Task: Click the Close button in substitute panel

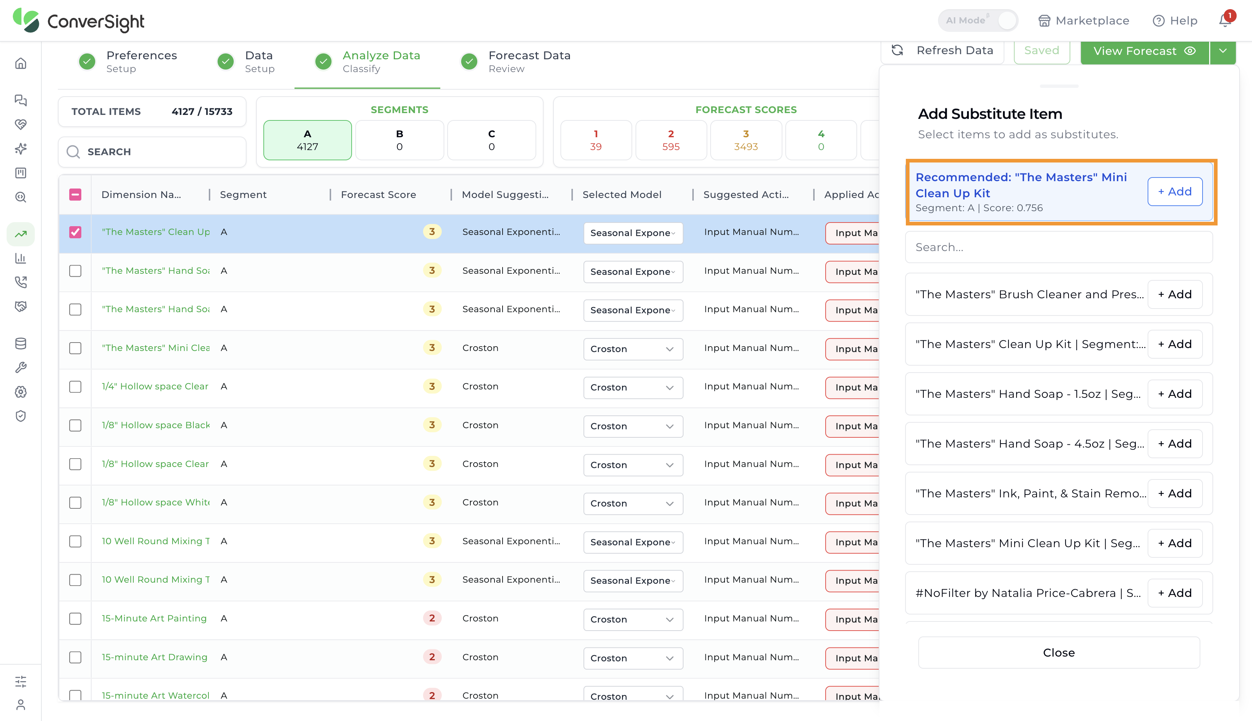Action: 1059,653
